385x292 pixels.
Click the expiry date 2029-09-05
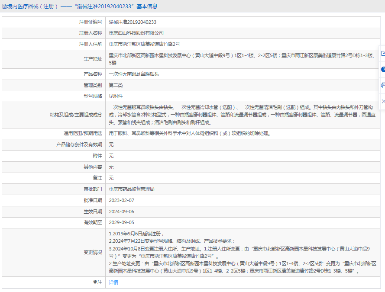tap(122, 222)
